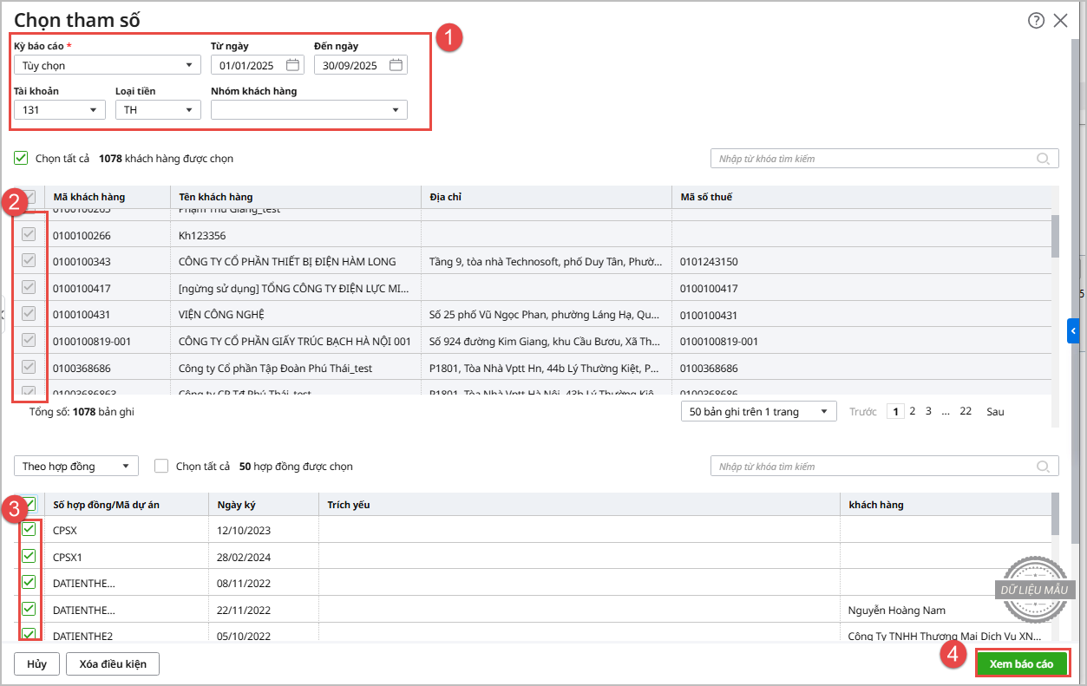Open calendar picker for Đến ngày

[x=396, y=65]
